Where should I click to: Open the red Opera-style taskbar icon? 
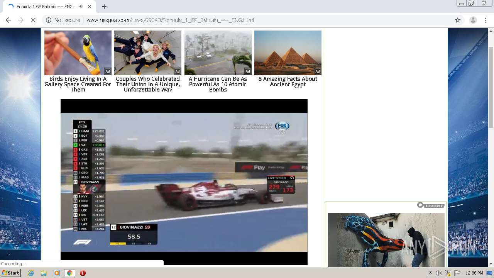click(x=83, y=273)
